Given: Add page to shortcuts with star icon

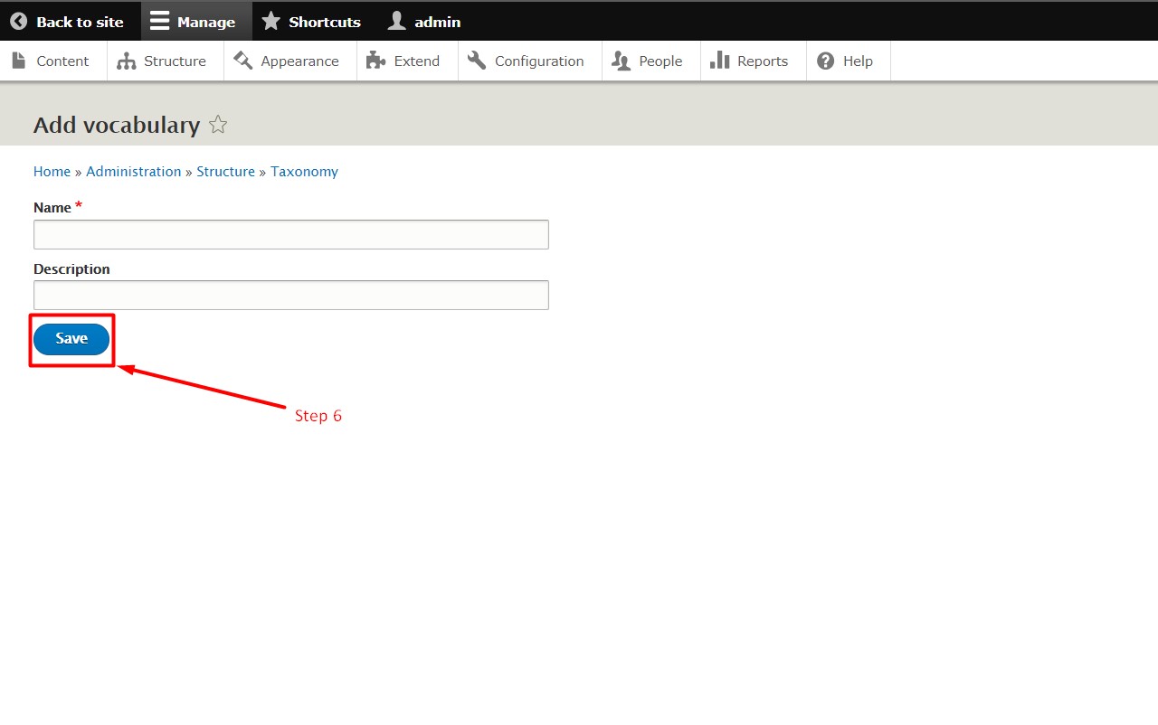Looking at the screenshot, I should point(218,125).
